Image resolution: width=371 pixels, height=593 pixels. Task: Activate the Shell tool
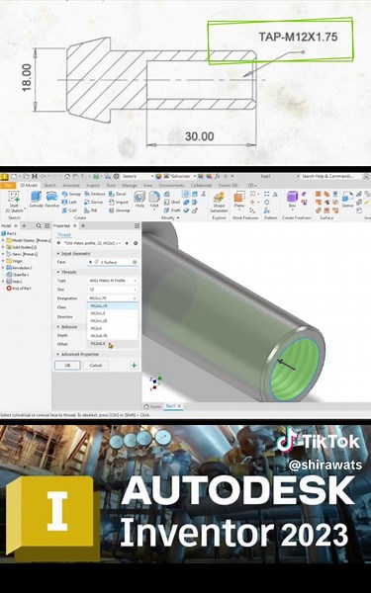[172, 202]
